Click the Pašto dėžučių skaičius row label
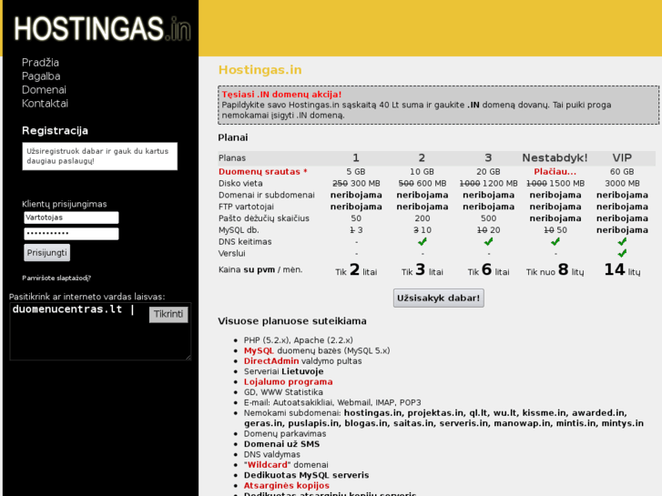 (264, 218)
